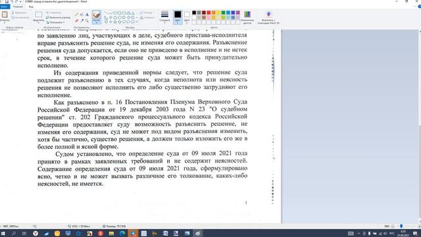Image resolution: width=421 pixels, height=237 pixels.
Task: Open the Windows Start menu
Action: (x=3, y=233)
